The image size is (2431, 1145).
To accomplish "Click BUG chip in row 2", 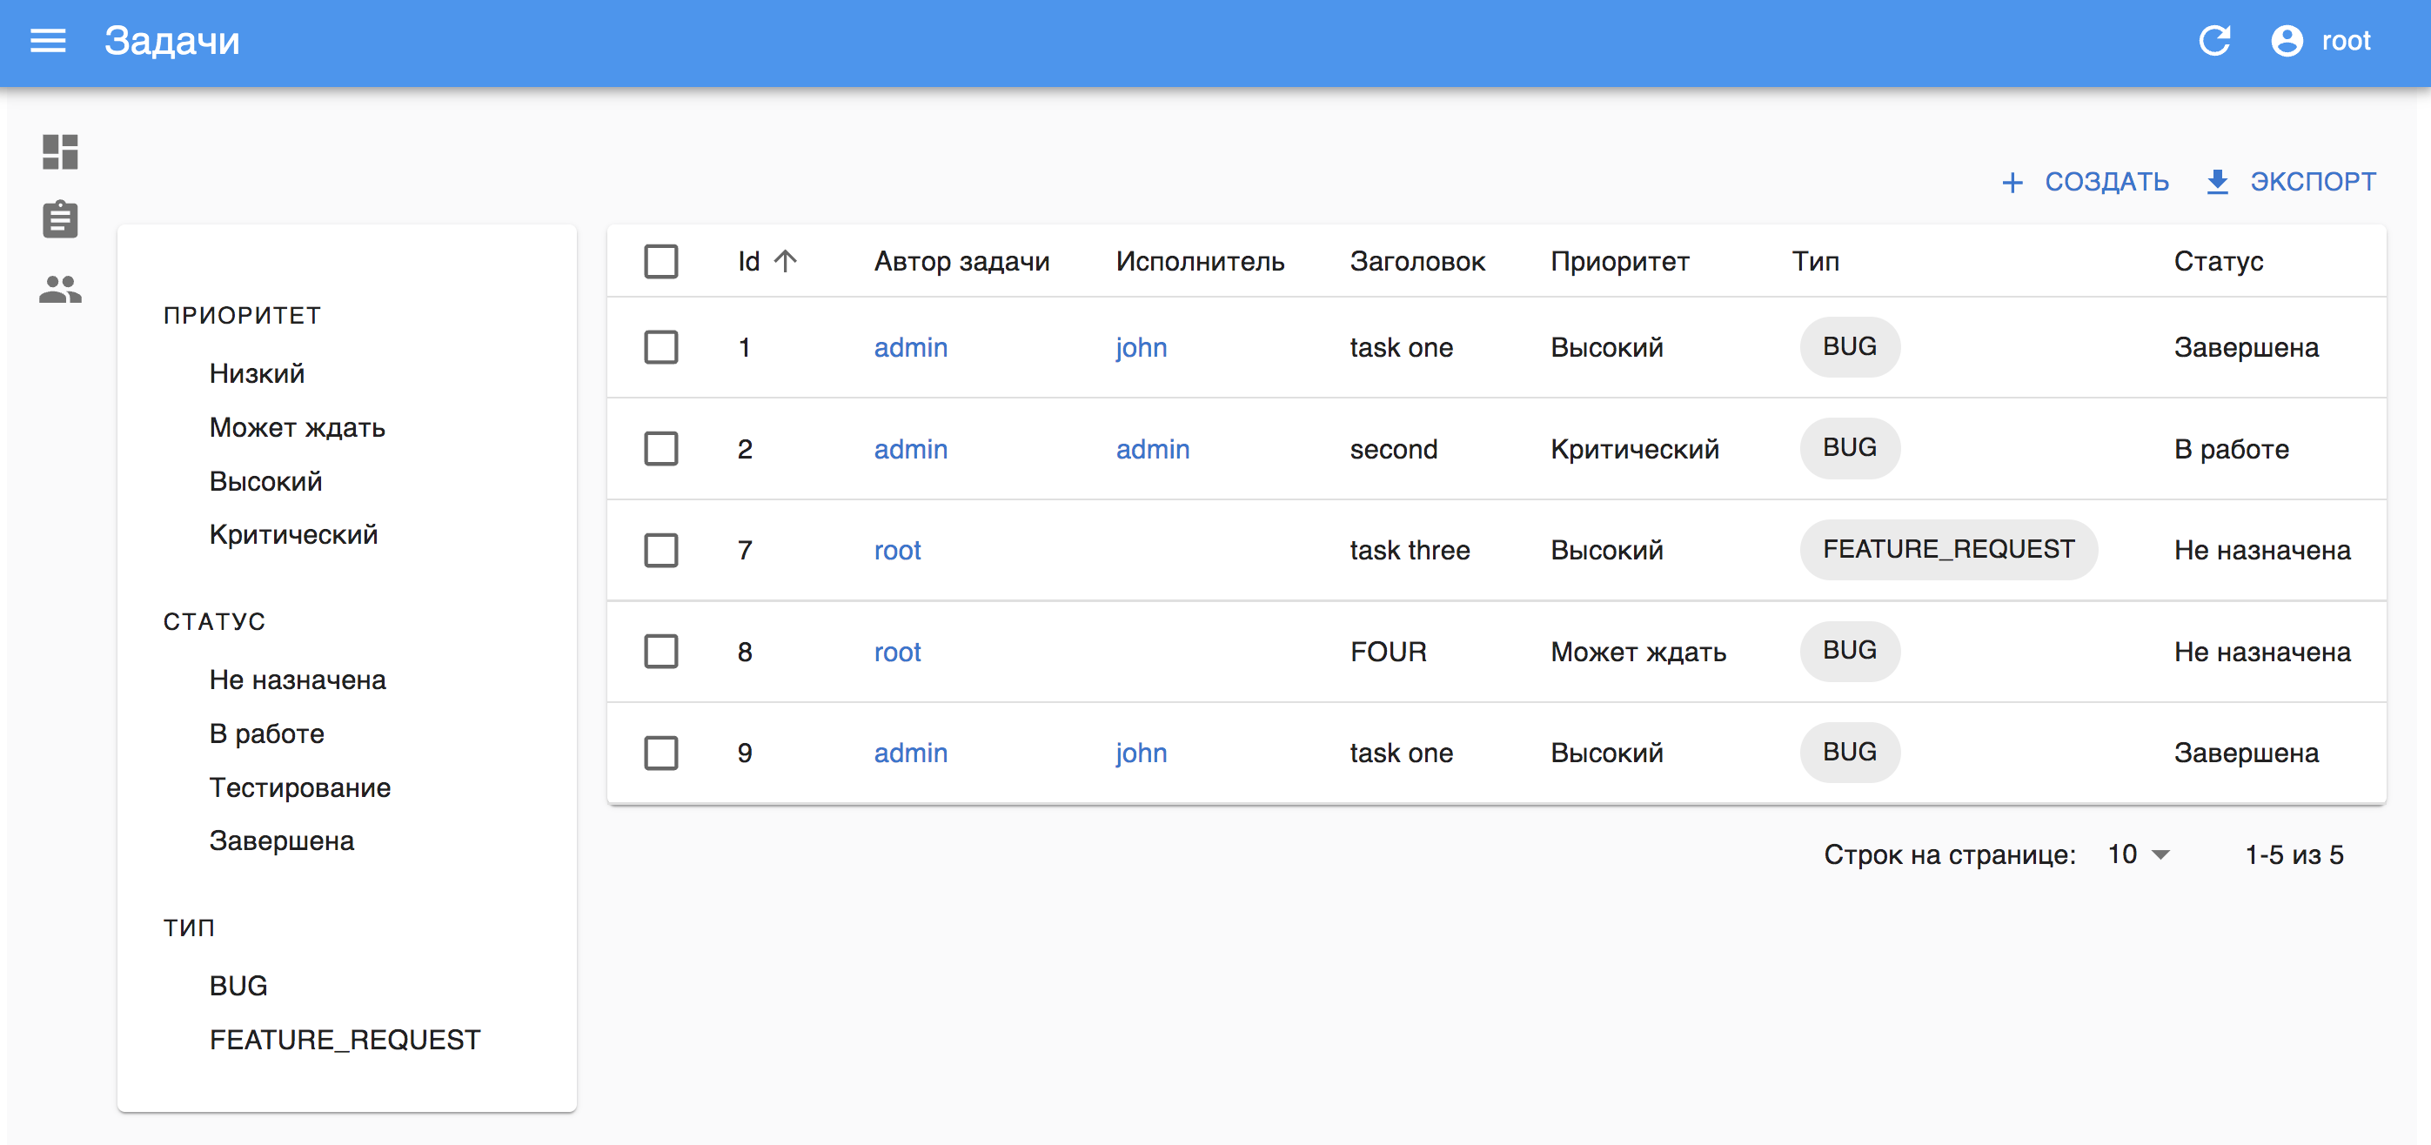I will (1849, 447).
